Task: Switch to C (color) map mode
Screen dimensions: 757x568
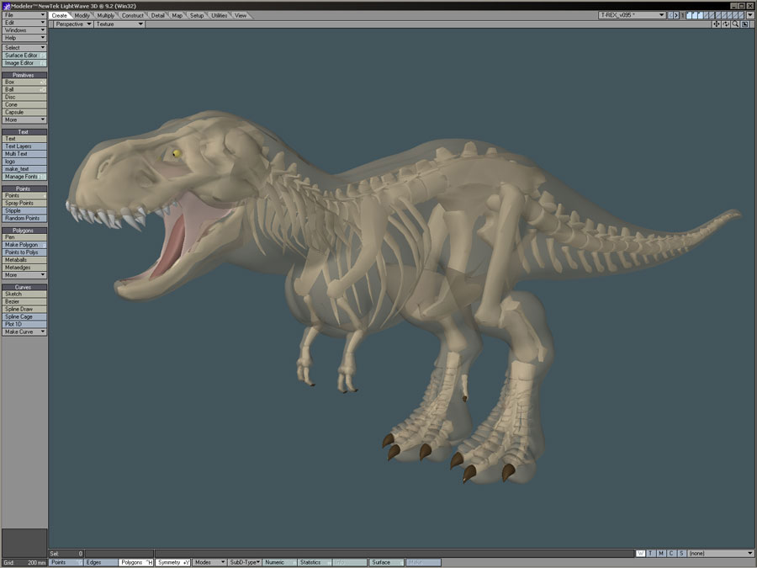Action: [x=671, y=554]
